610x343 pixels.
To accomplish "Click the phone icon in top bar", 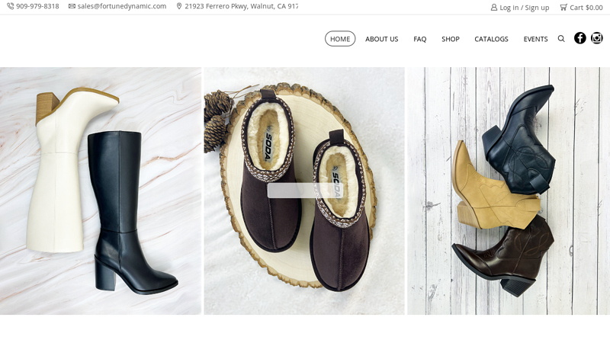I will 11,6.
